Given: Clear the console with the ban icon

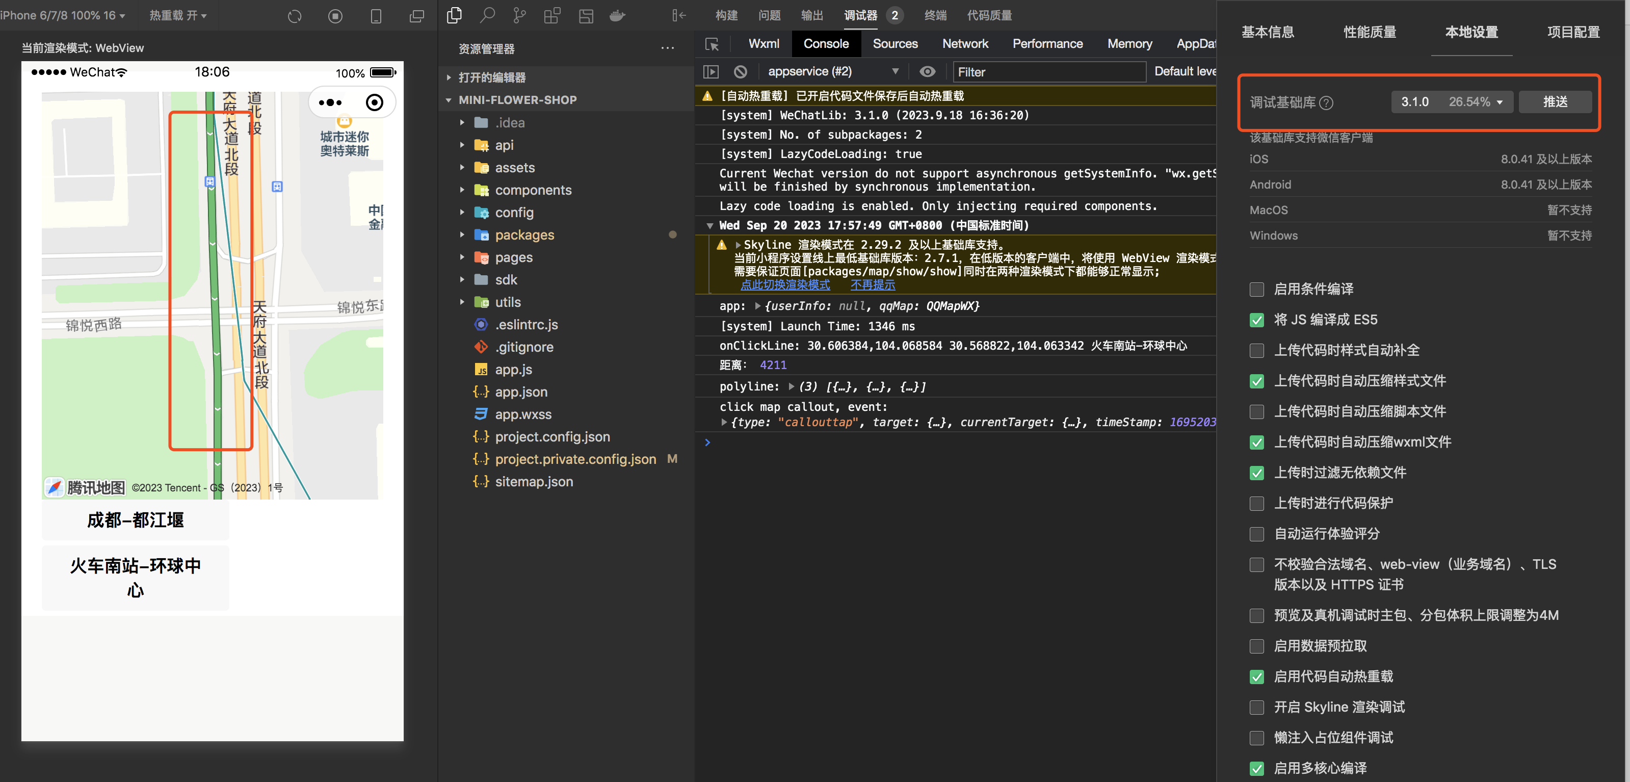Looking at the screenshot, I should click(741, 71).
